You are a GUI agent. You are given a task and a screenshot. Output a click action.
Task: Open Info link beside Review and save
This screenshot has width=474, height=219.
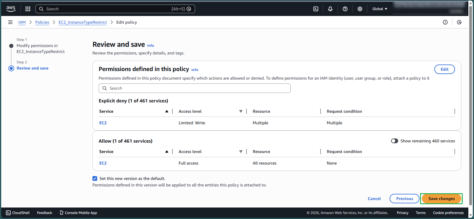(150, 46)
